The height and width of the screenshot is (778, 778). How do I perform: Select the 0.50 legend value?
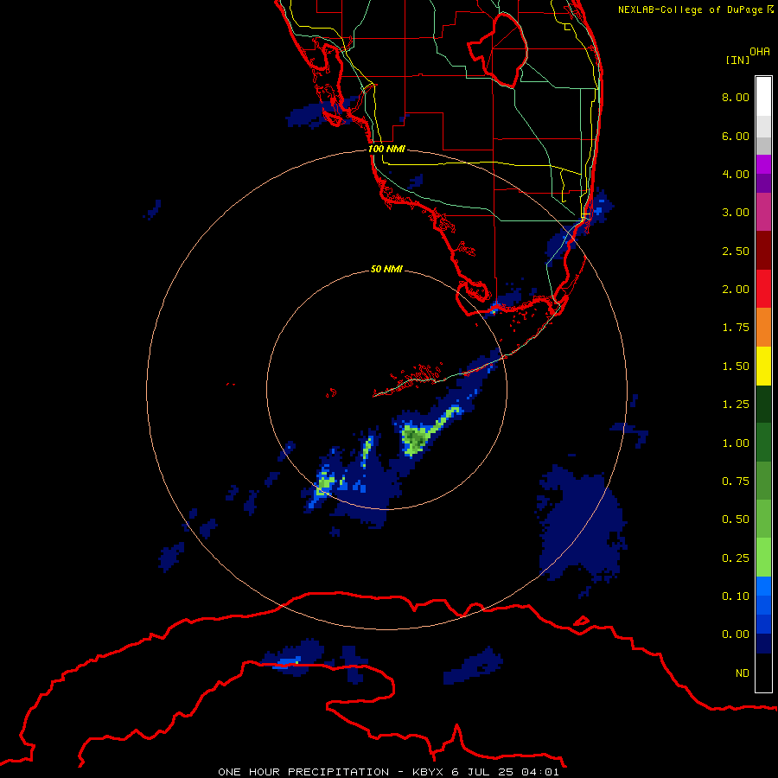tap(736, 520)
